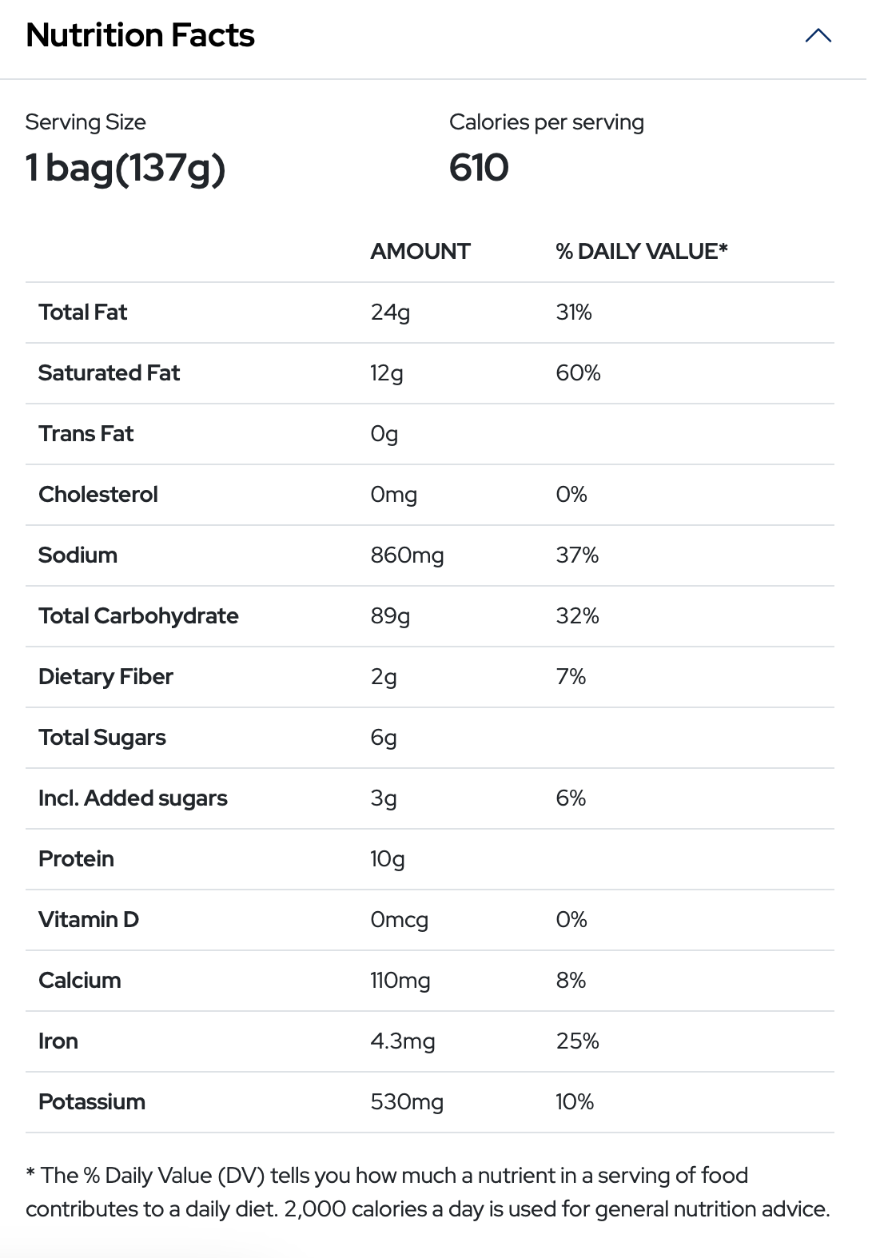Click the Dietary Fiber row label
The width and height of the screenshot is (876, 1258).
click(x=106, y=677)
